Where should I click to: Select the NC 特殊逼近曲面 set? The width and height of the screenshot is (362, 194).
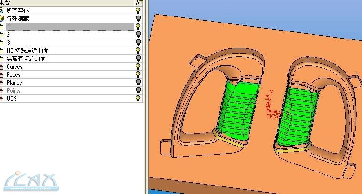28,51
